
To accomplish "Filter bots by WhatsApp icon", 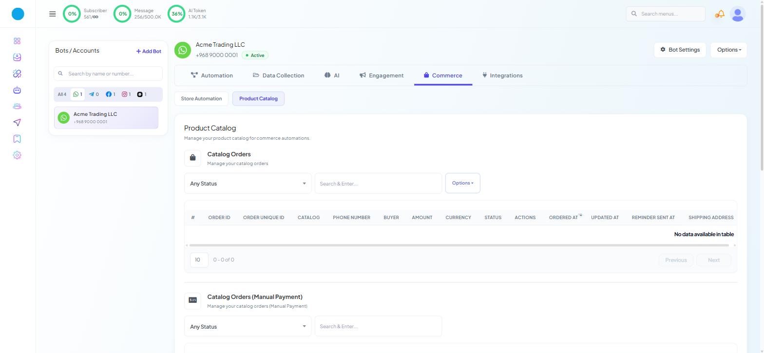I will tap(78, 94).
